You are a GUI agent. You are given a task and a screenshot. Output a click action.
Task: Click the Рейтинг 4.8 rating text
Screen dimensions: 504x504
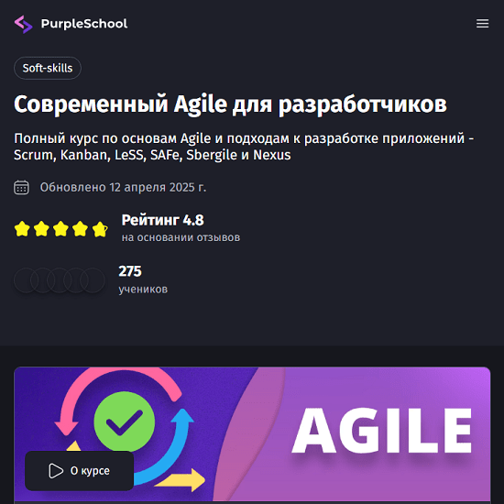pos(162,220)
